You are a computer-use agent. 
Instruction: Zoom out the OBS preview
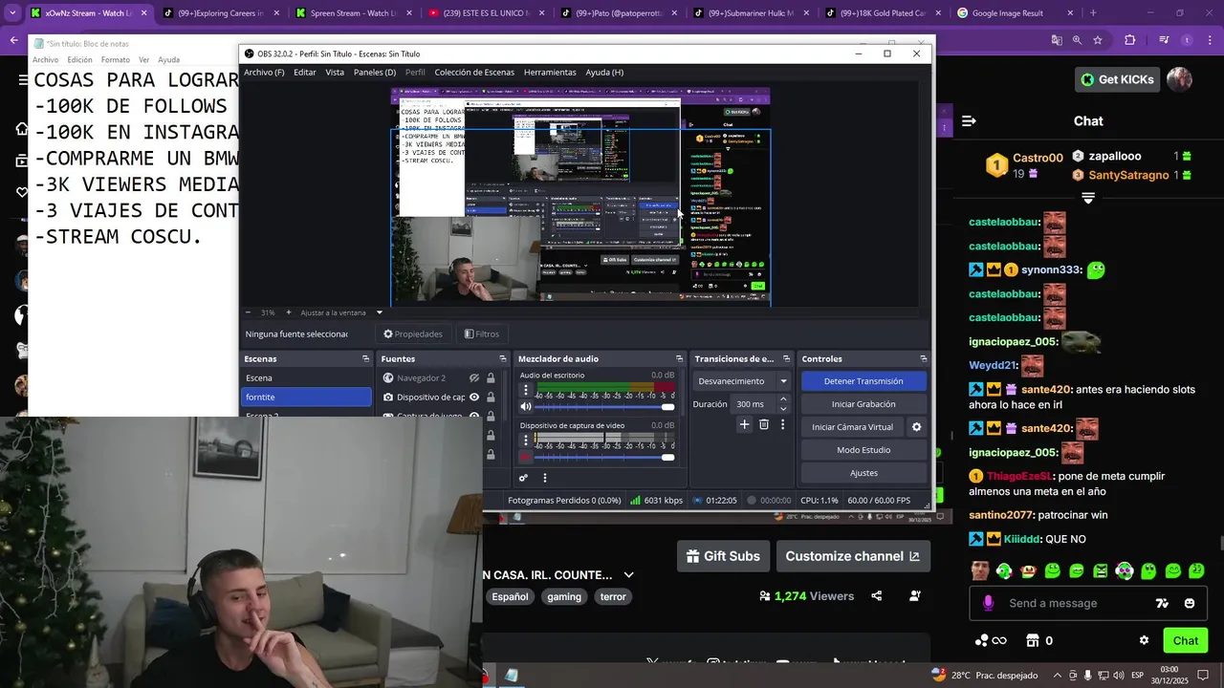pyautogui.click(x=249, y=312)
